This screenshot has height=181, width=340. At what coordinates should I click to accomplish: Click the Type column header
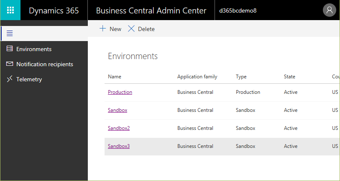(241, 77)
